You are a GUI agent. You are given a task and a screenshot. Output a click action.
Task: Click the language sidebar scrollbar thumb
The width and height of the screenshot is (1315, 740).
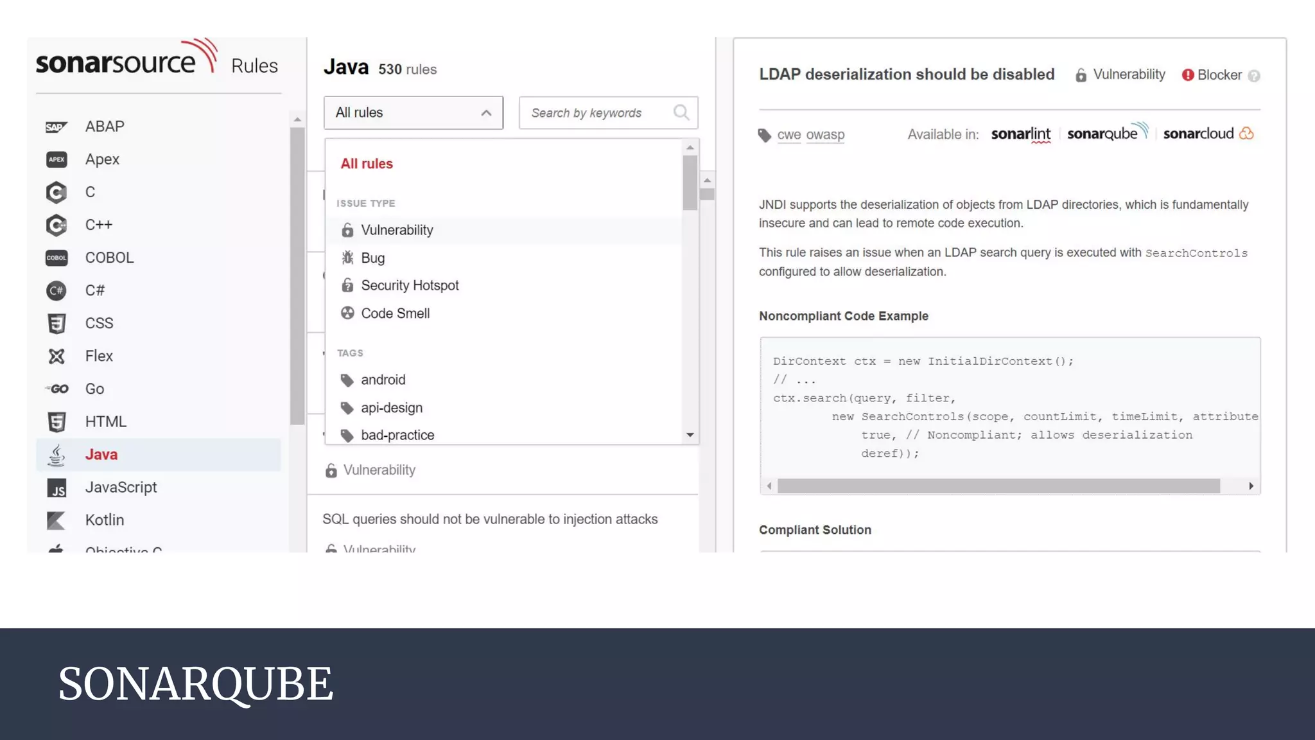pos(297,276)
